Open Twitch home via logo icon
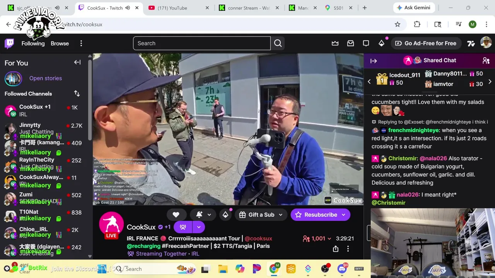 (10, 43)
